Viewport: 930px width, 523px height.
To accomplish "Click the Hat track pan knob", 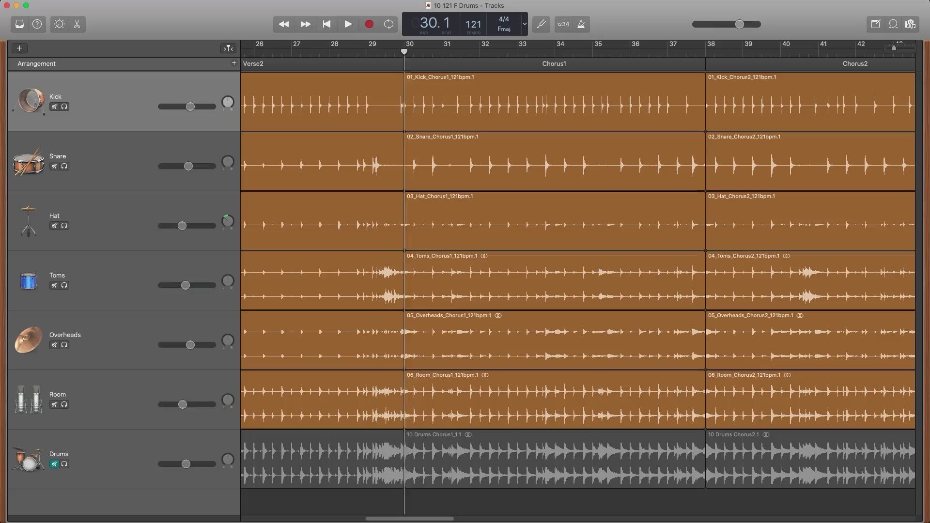I will coord(228,221).
